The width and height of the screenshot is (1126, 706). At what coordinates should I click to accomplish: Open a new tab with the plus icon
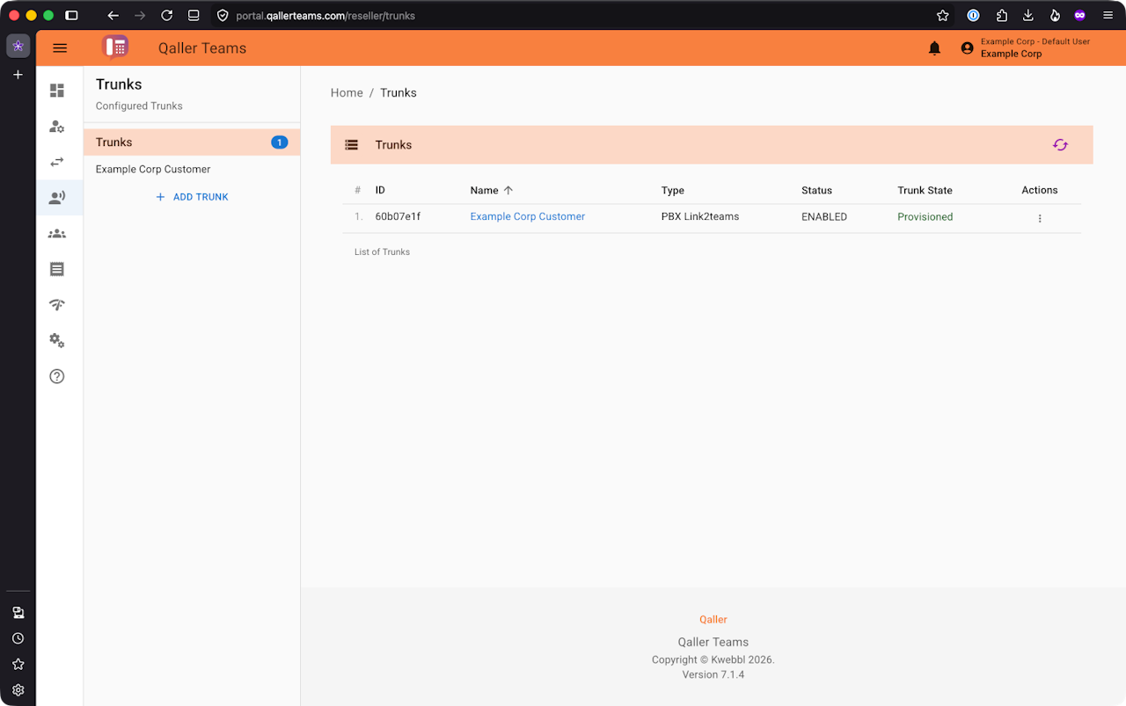click(18, 75)
